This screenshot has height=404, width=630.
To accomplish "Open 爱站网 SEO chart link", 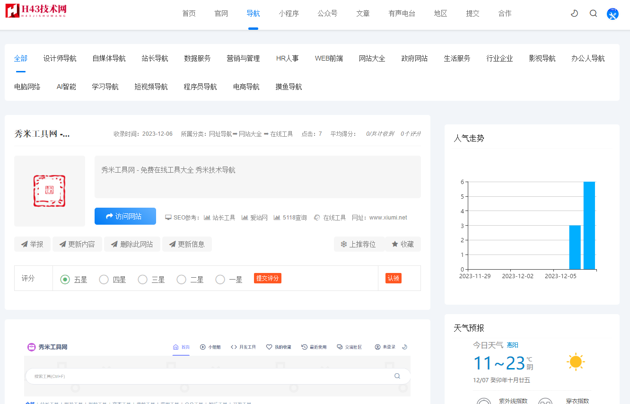I will click(254, 218).
